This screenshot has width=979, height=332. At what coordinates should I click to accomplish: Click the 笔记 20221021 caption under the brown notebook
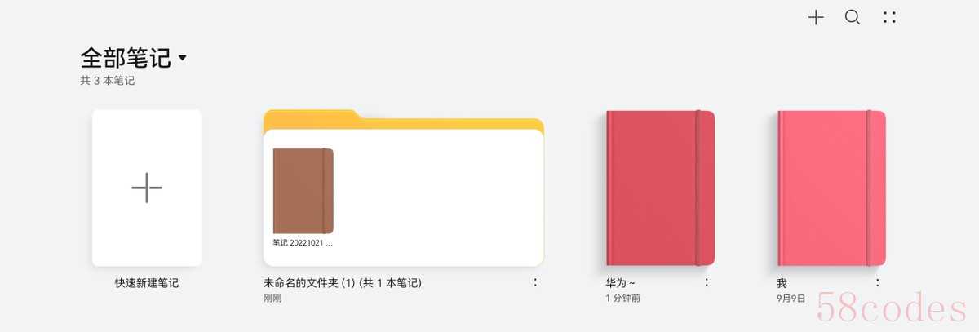[x=303, y=243]
